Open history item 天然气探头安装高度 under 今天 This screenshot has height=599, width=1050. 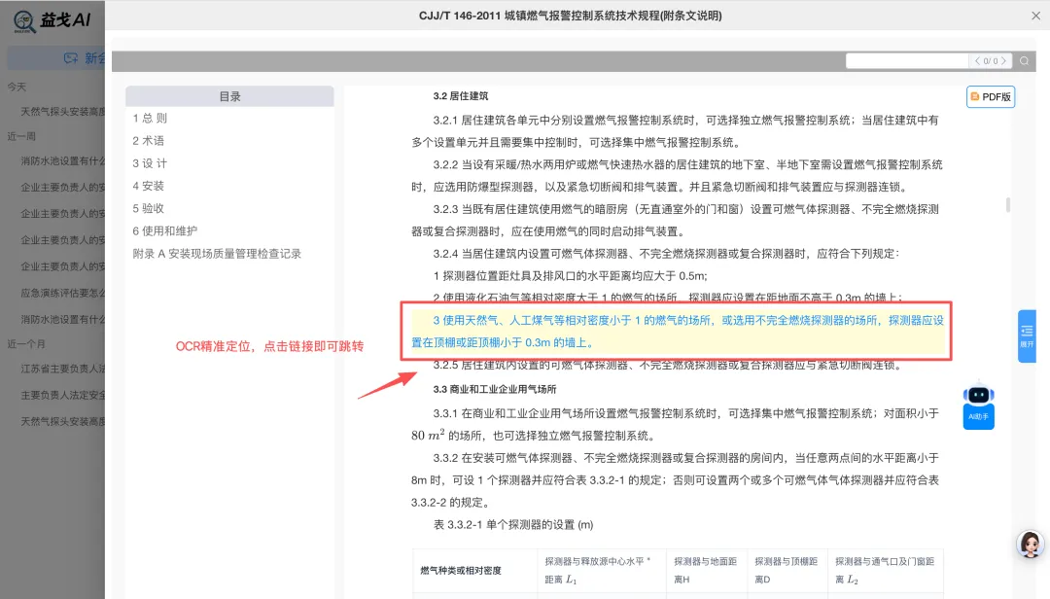pos(63,111)
